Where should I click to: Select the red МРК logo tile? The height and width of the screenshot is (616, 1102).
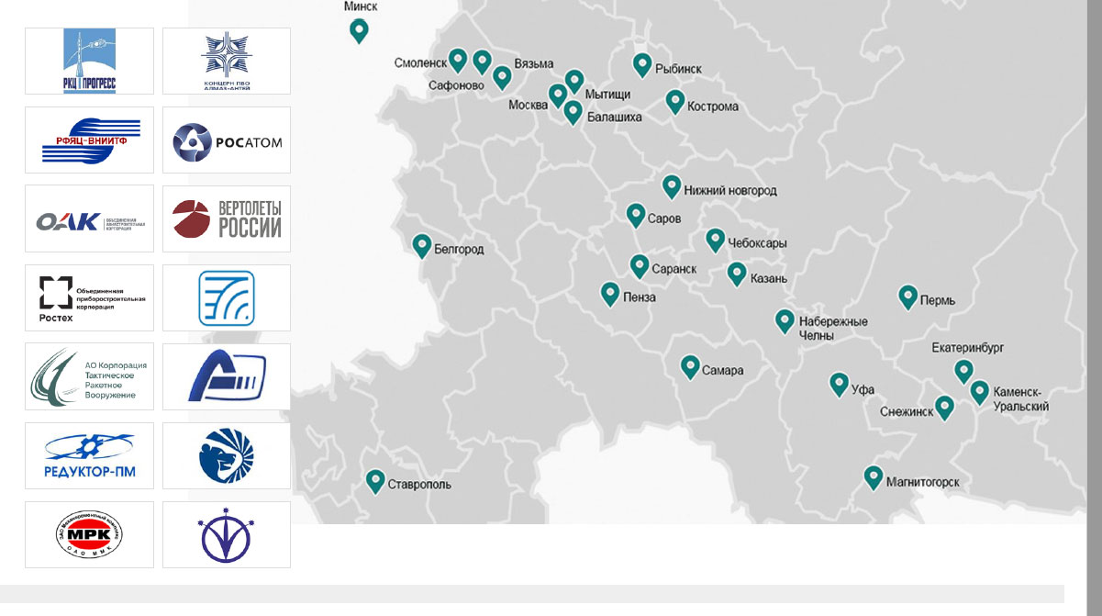coord(89,534)
